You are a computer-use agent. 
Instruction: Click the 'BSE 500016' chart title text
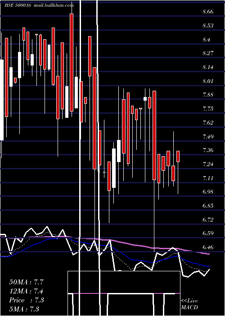click(x=18, y=5)
